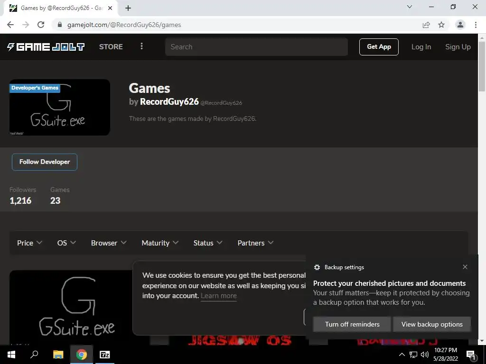Click Log In

[x=421, y=47]
